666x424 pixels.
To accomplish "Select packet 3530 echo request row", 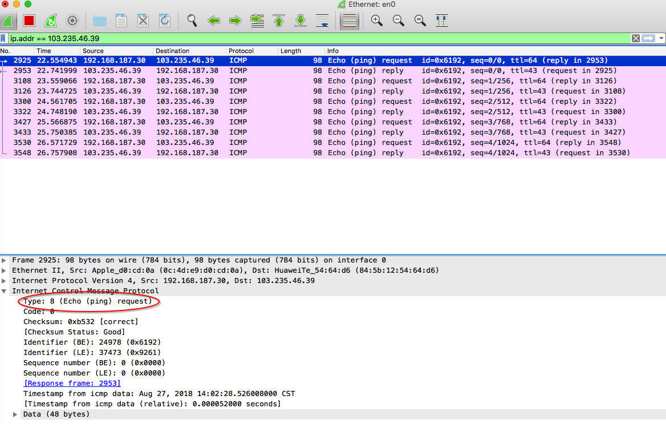I will pyautogui.click(x=333, y=143).
